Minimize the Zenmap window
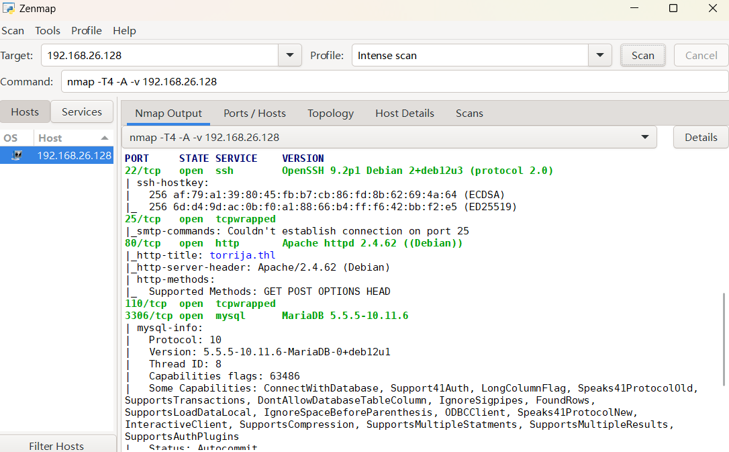 (x=634, y=8)
